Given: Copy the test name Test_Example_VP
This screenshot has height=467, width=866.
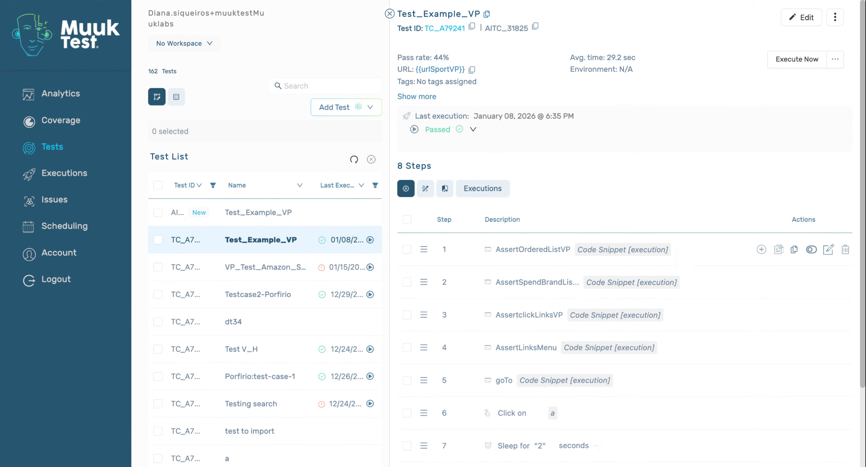Looking at the screenshot, I should click(487, 14).
